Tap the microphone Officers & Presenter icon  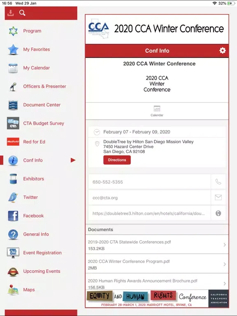point(13,86)
